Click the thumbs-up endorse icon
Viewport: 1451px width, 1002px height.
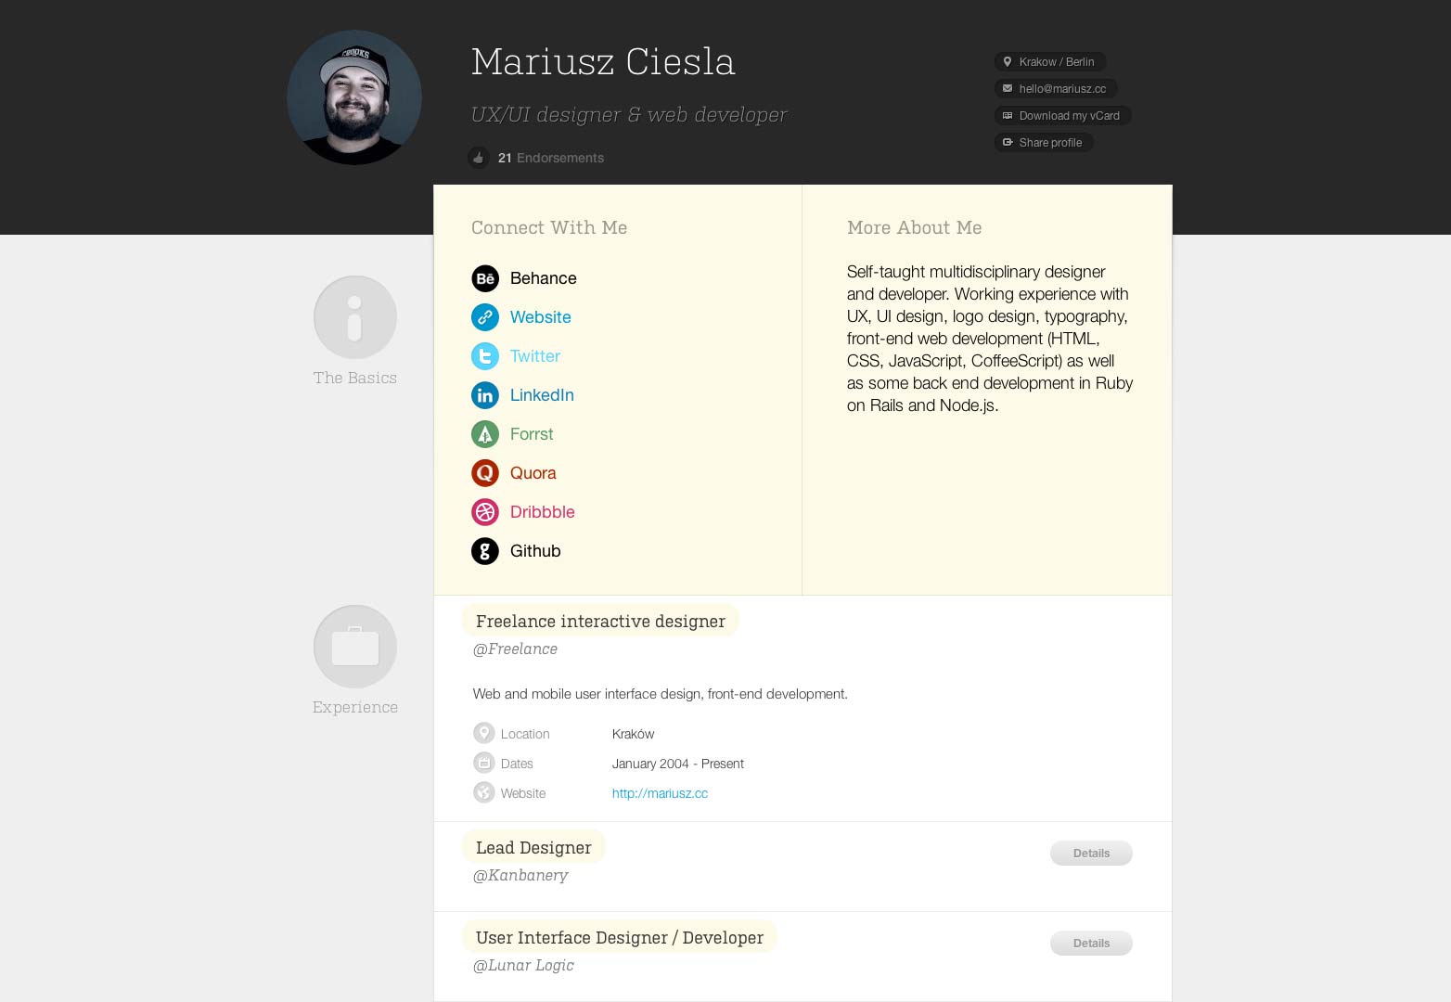[479, 158]
